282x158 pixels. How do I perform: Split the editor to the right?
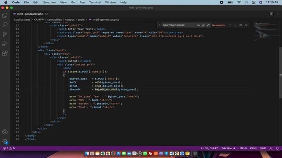pyautogui.click(x=271, y=14)
